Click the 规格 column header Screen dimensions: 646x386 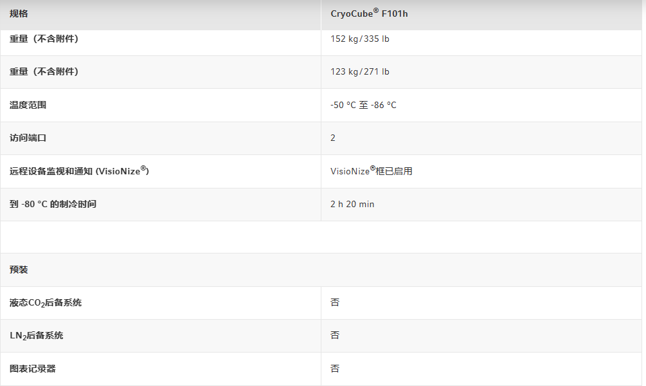tap(19, 14)
